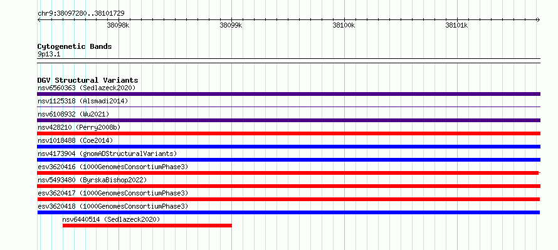Click the red nsv428210 variant bar
Viewport: 558px width, 250px height.
click(x=288, y=133)
